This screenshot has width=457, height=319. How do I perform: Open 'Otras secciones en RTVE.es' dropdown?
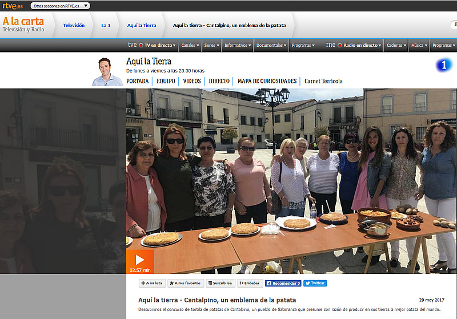(x=61, y=6)
